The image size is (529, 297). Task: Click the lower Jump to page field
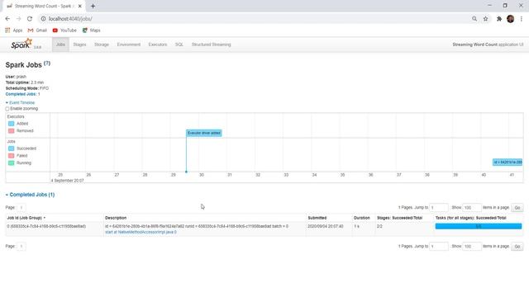[x=439, y=247]
